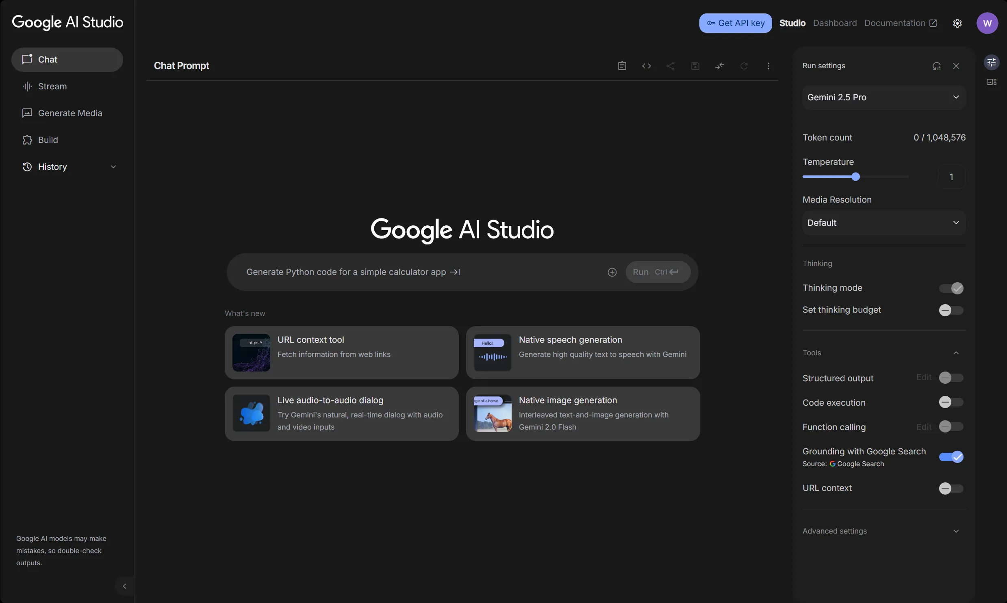The height and width of the screenshot is (603, 1007).
Task: Open the three-dot more options menu
Action: click(x=768, y=66)
